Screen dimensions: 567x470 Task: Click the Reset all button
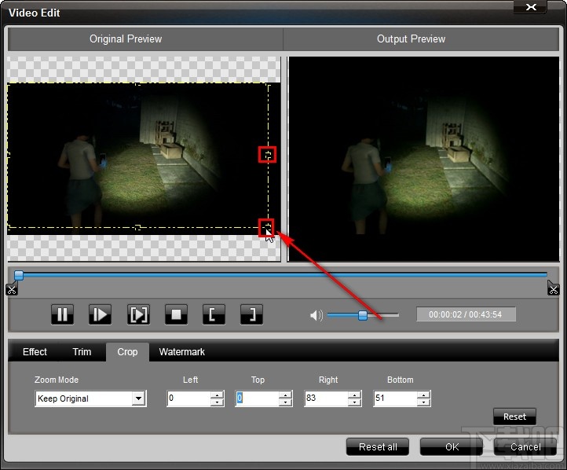click(378, 447)
